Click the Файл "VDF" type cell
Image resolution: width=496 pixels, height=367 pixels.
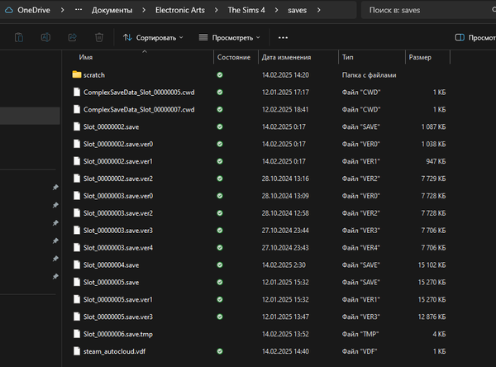tap(360, 351)
